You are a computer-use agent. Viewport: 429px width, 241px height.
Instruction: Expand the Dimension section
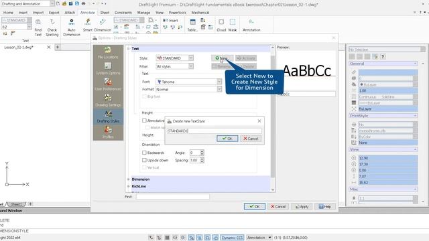pyautogui.click(x=128, y=179)
